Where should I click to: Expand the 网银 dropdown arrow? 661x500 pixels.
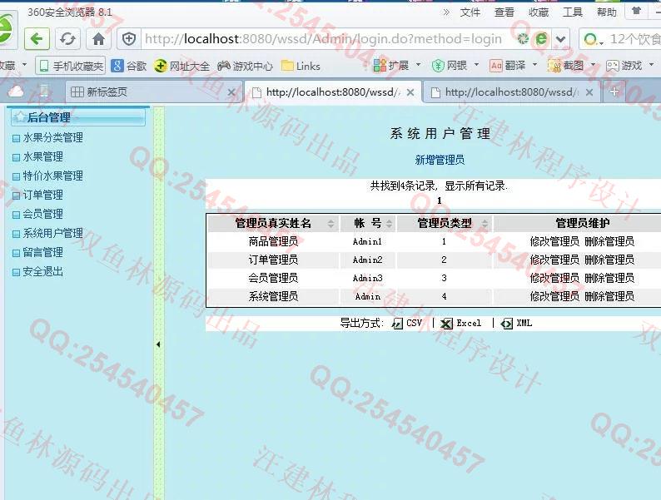(x=476, y=65)
